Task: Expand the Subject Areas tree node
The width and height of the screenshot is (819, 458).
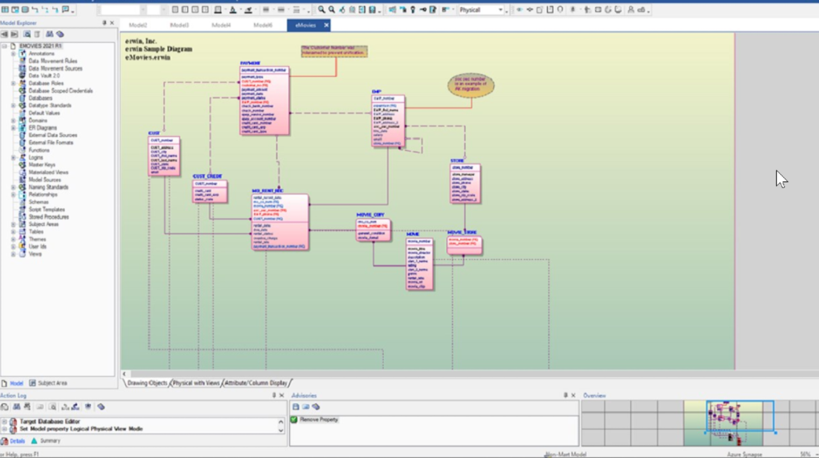Action: pyautogui.click(x=13, y=225)
